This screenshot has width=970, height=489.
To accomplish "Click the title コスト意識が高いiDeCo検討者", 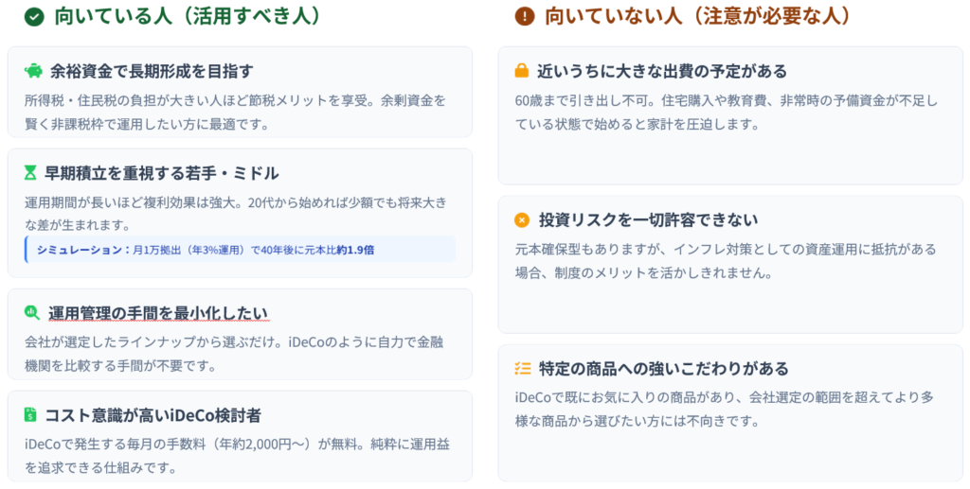I will [x=153, y=415].
